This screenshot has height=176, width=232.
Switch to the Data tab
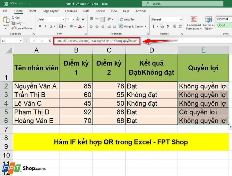point(86,11)
